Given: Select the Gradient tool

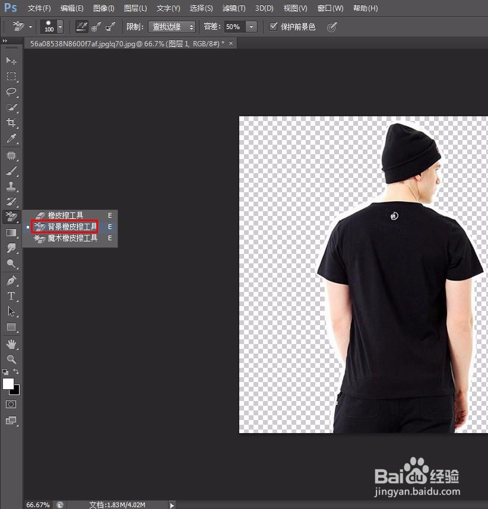Looking at the screenshot, I should (x=11, y=233).
